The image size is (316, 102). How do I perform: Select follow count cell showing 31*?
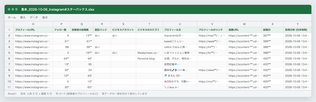pos(62,41)
